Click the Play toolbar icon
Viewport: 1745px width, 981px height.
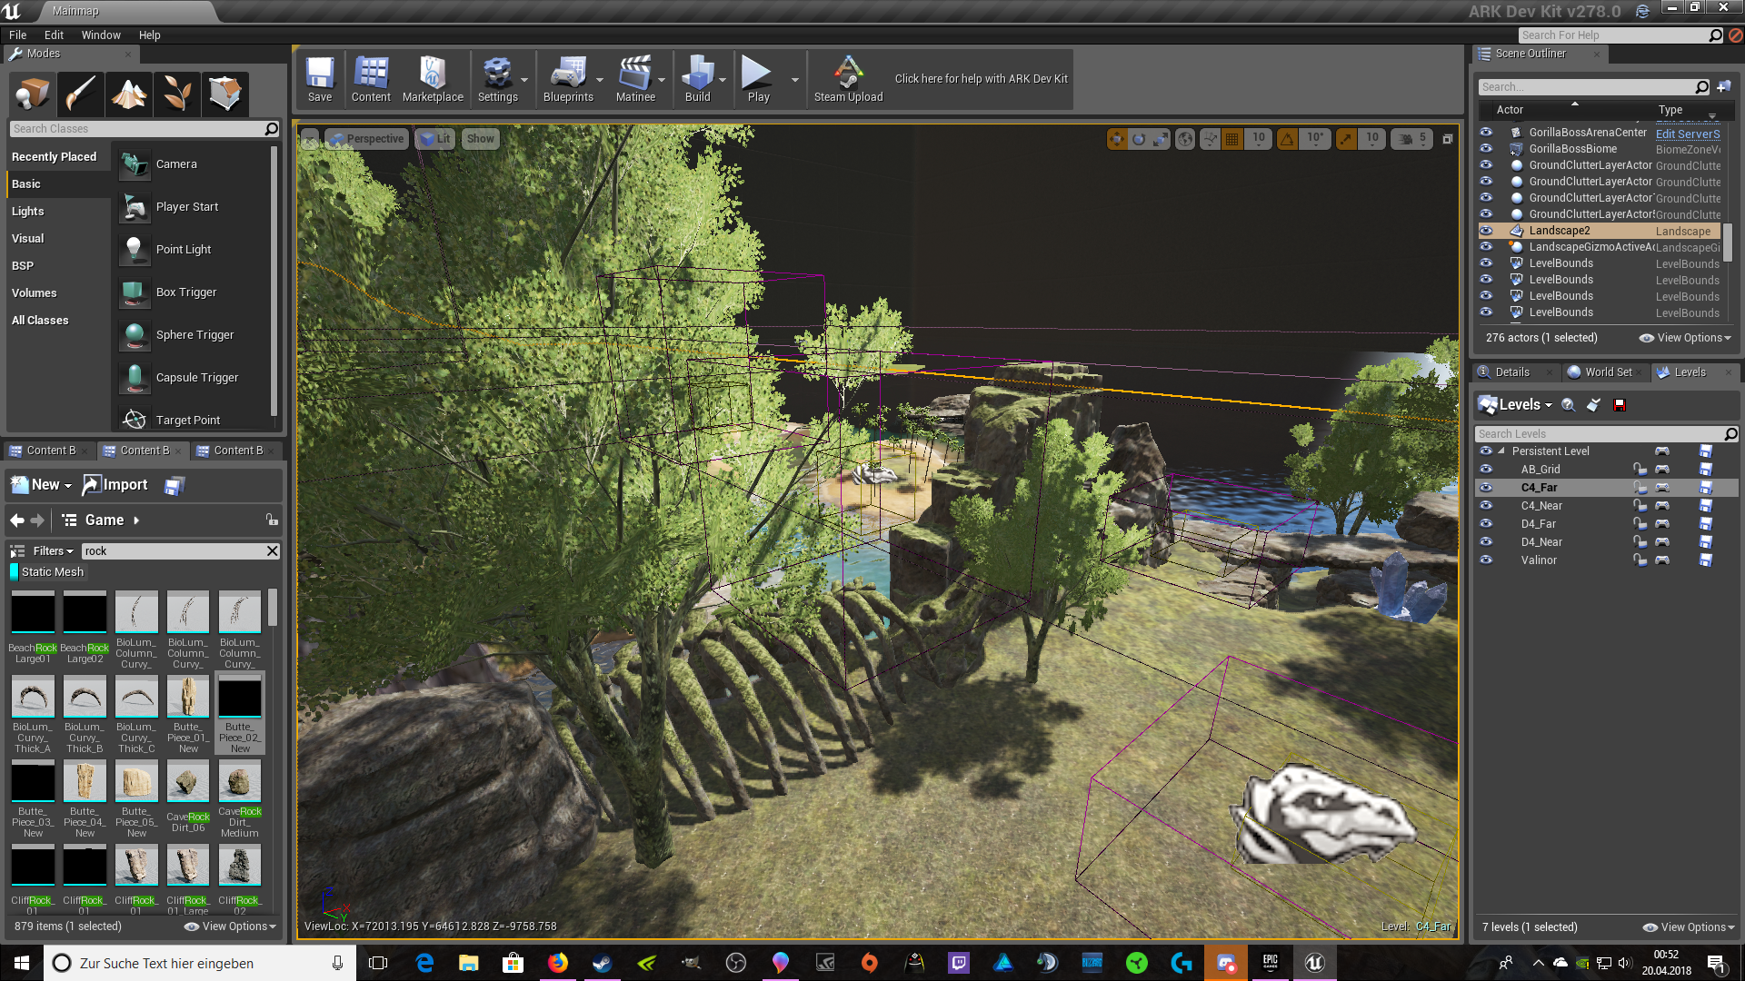[x=758, y=79]
